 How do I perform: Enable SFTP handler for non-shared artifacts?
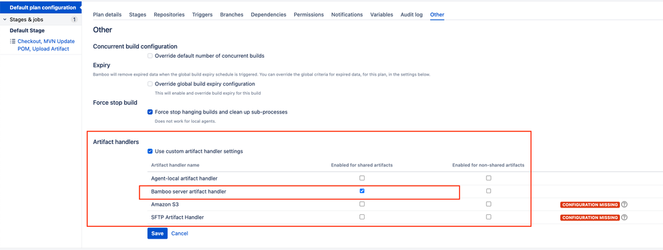[489, 217]
